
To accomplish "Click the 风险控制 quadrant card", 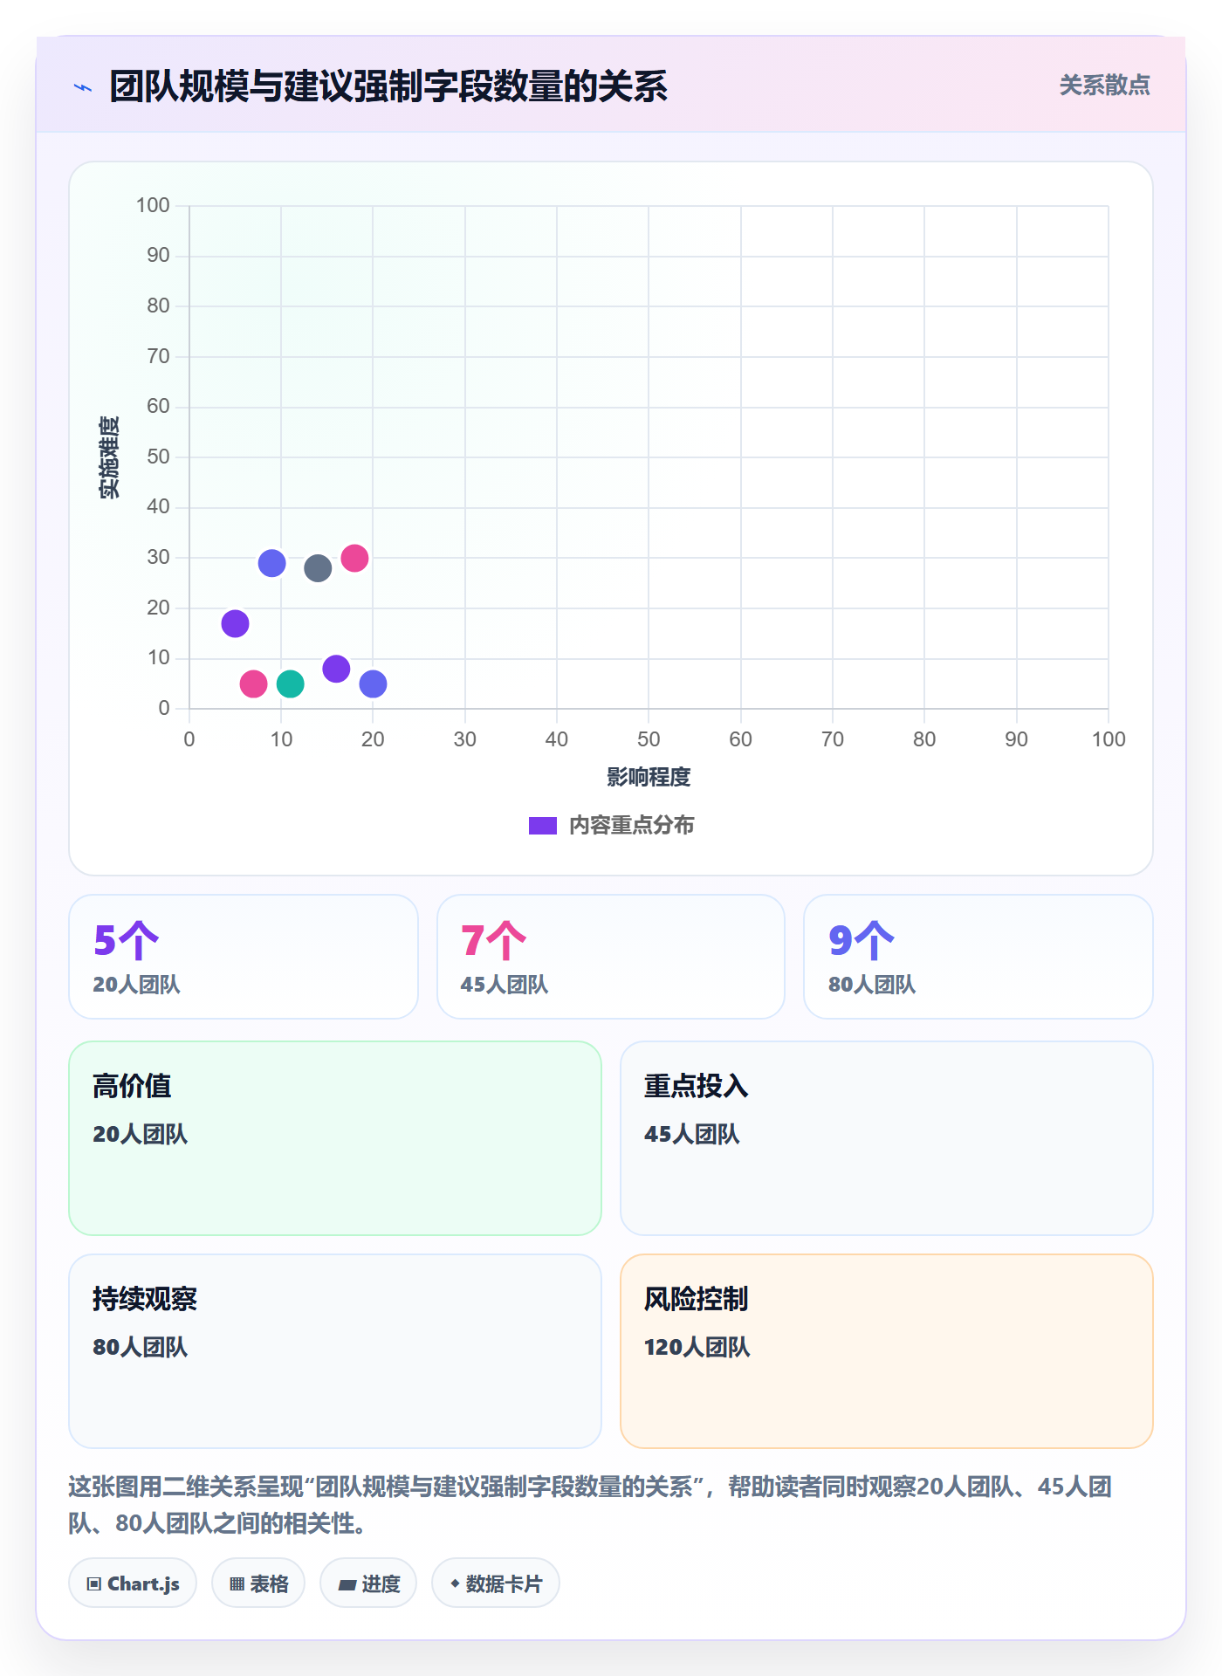I will (x=887, y=1351).
